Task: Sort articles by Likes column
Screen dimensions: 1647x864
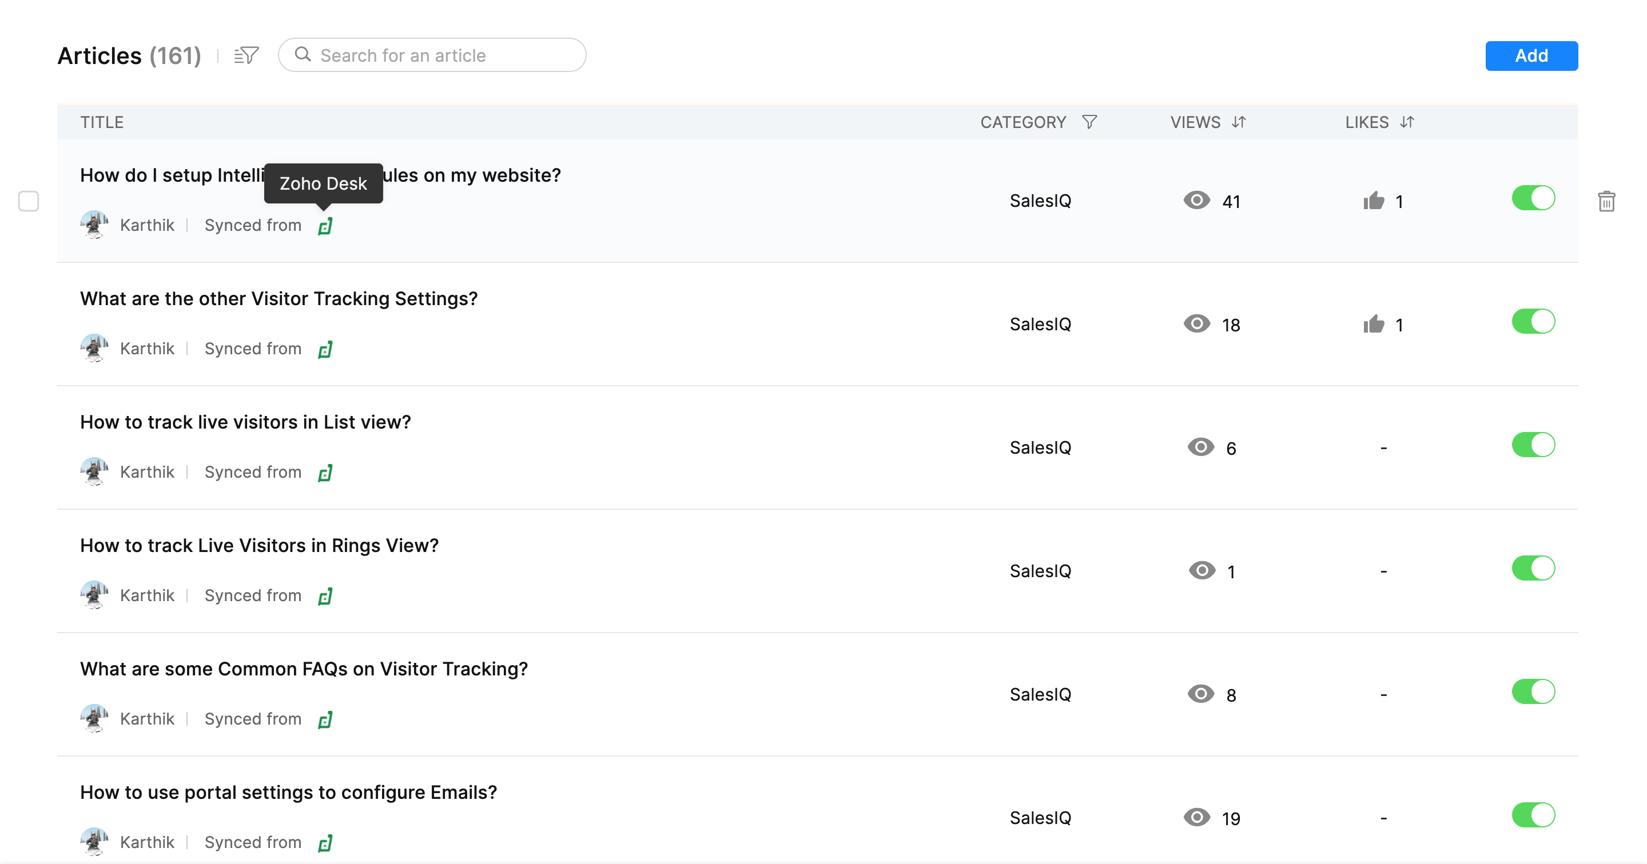Action: coord(1407,121)
